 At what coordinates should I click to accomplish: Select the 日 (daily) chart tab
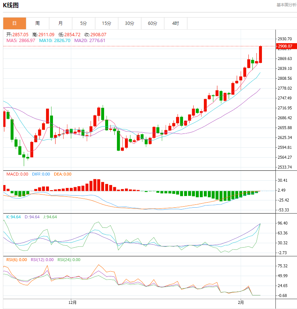coord(15,23)
